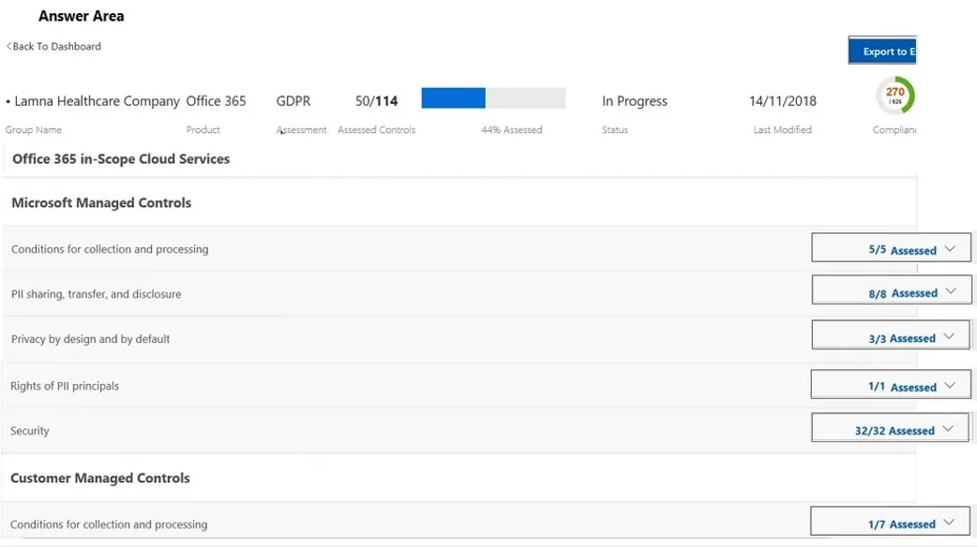This screenshot has width=977, height=547.
Task: Select the Lamna Healthcare Company group name
Action: coord(97,101)
